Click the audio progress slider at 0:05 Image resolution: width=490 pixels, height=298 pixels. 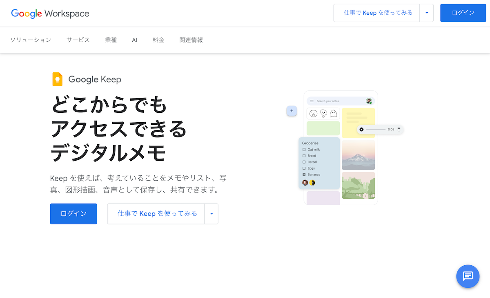tap(376, 130)
